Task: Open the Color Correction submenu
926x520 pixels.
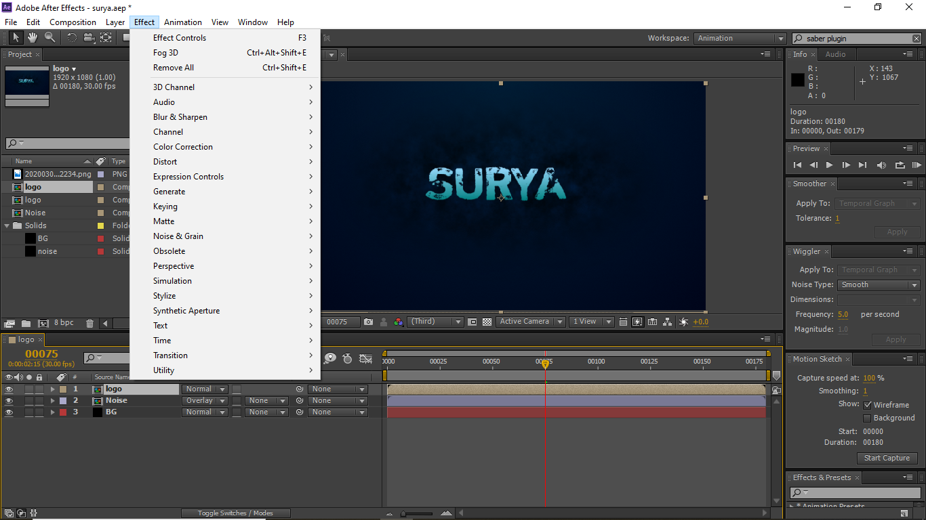Action: click(183, 147)
